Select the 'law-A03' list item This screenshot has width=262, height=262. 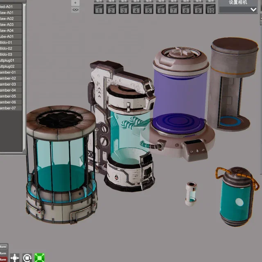(x=11, y=25)
